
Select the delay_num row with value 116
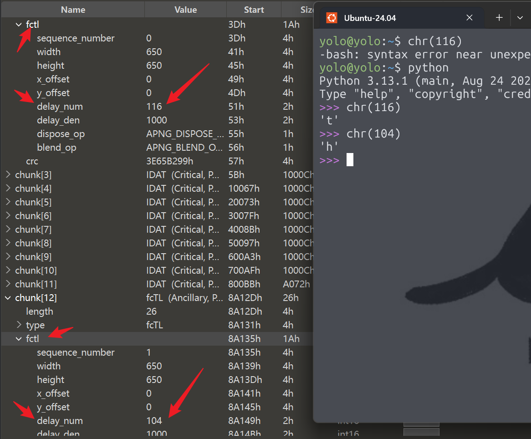pyautogui.click(x=60, y=107)
